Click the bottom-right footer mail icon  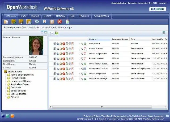[167, 116]
